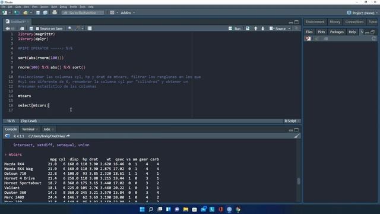380x214 pixels.
Task: Place cursor on line 14 mtcars
Action: (24, 96)
